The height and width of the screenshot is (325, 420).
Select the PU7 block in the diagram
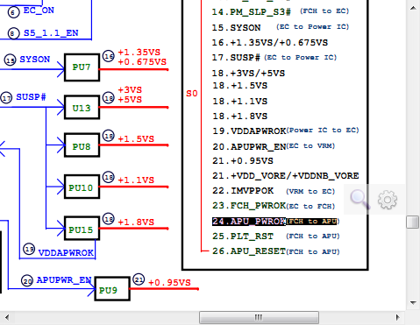point(82,67)
